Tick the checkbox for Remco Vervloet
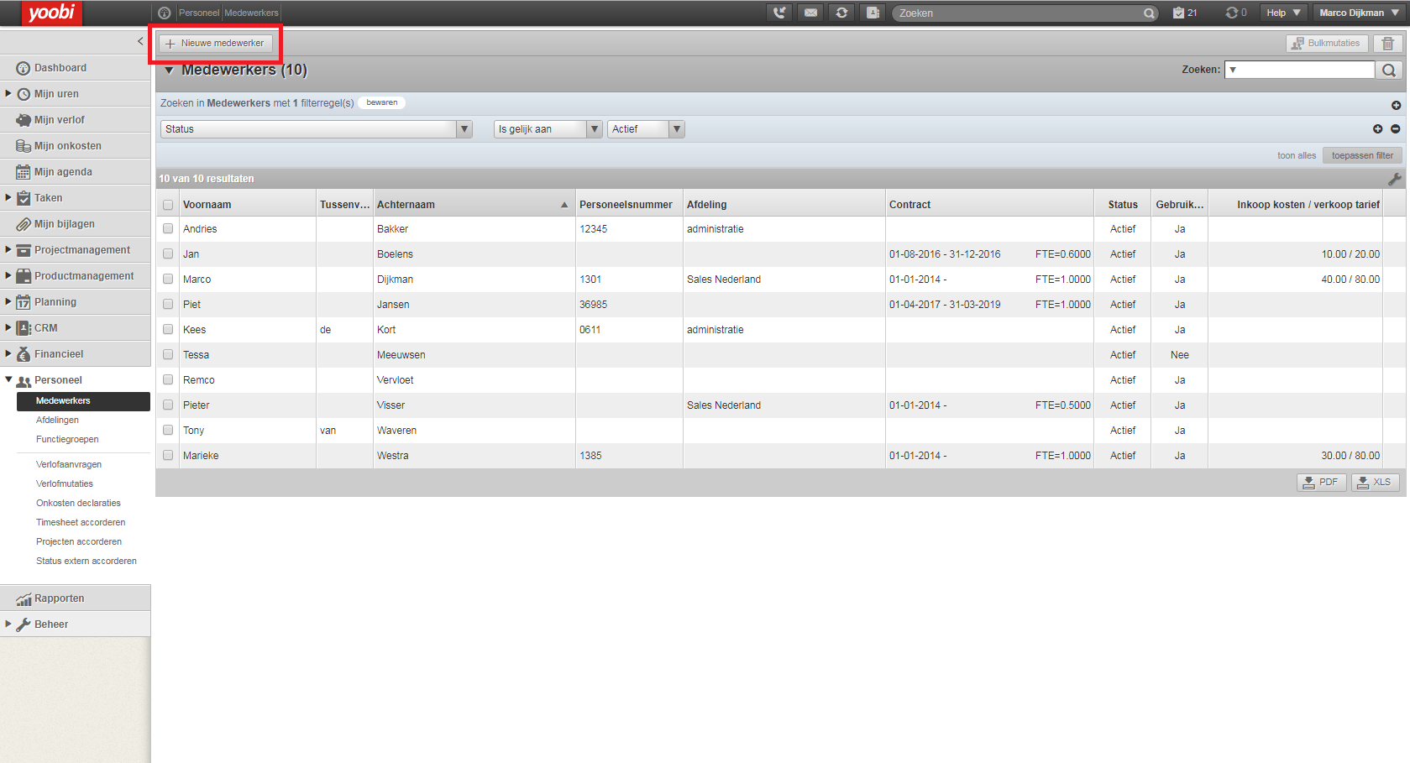This screenshot has width=1410, height=763. (168, 379)
